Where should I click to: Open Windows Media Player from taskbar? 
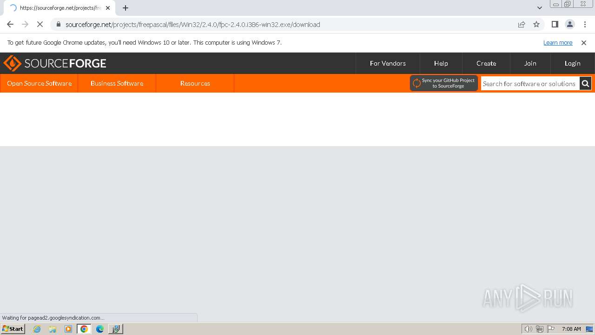68,329
